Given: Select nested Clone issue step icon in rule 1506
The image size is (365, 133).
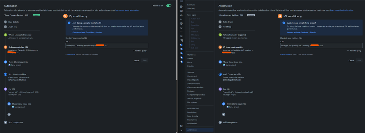Looking at the screenshot, I should coord(224,104).
